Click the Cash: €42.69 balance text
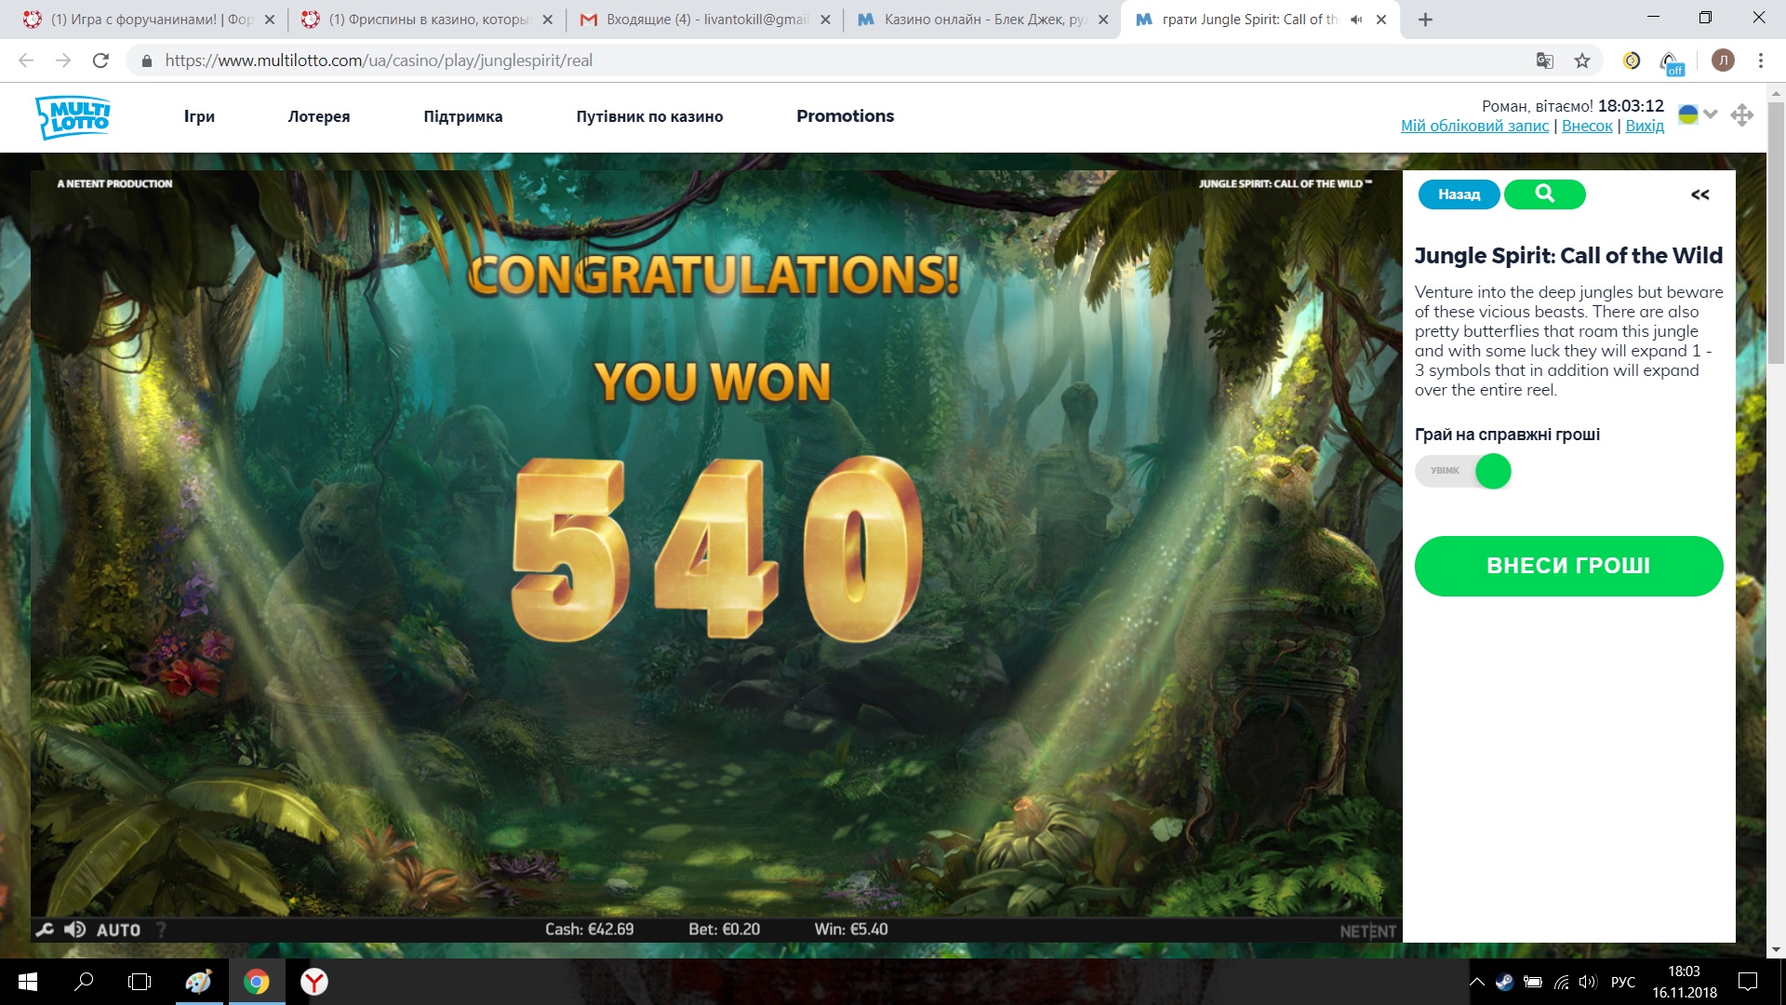This screenshot has height=1005, width=1786. (x=589, y=930)
